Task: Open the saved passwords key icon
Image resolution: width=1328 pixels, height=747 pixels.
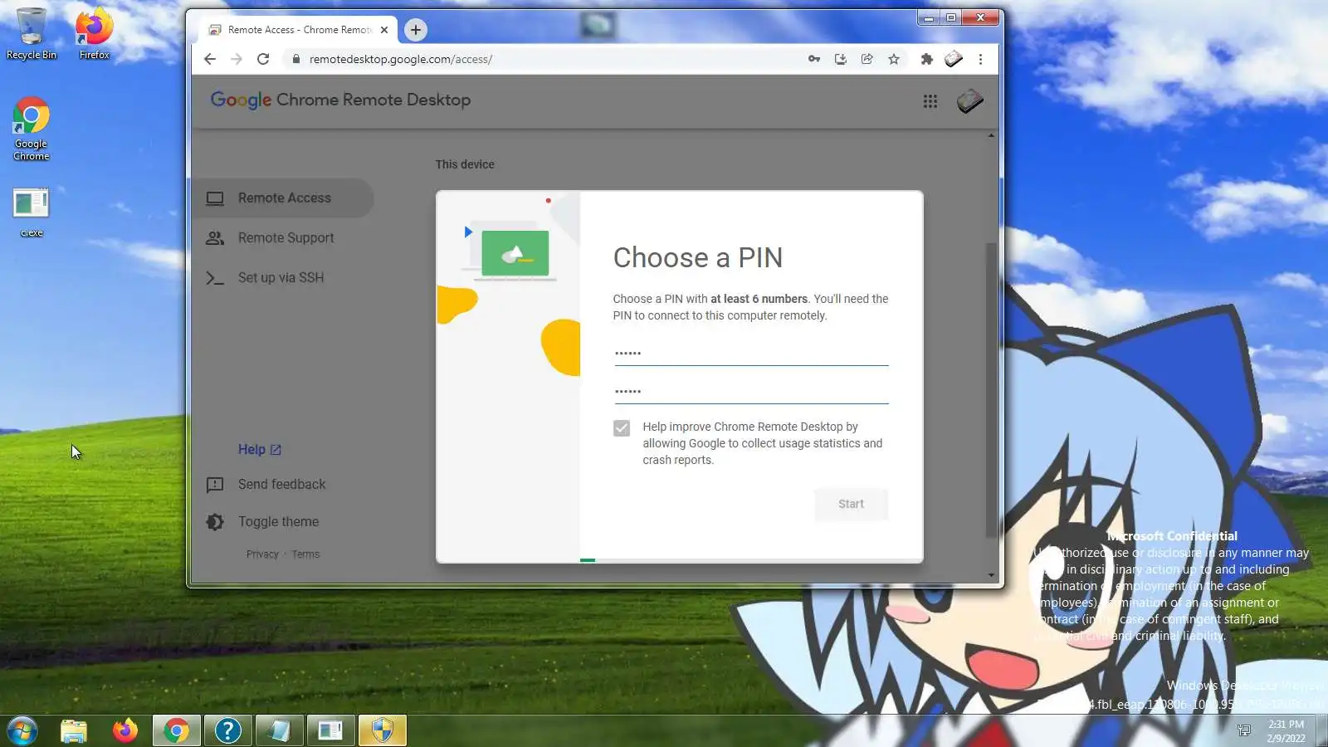Action: coord(814,59)
